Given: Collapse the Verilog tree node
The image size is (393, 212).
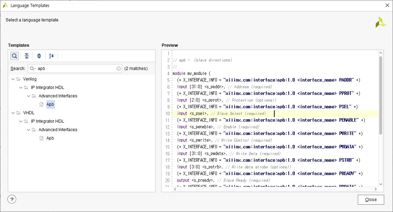Looking at the screenshot, I should (13, 79).
